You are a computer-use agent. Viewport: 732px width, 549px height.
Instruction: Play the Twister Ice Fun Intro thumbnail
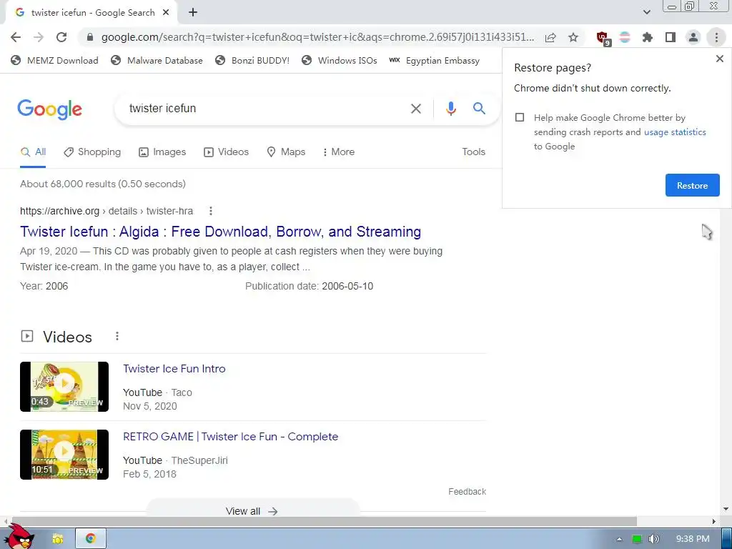tap(64, 387)
